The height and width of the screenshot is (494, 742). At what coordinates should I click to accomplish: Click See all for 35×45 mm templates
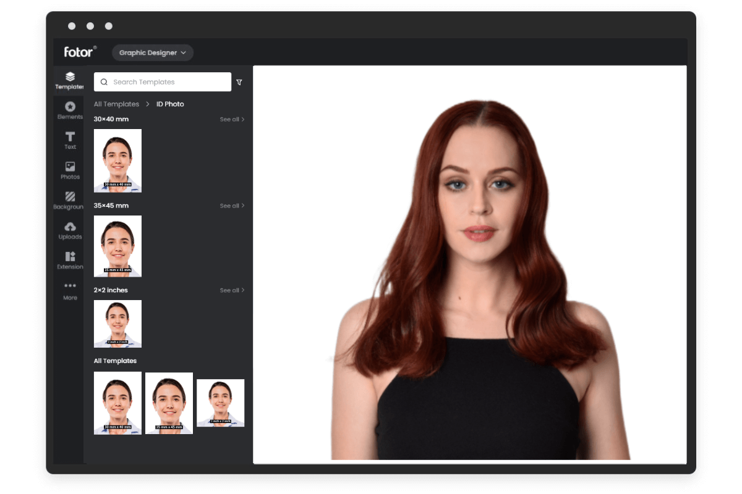[x=231, y=206]
